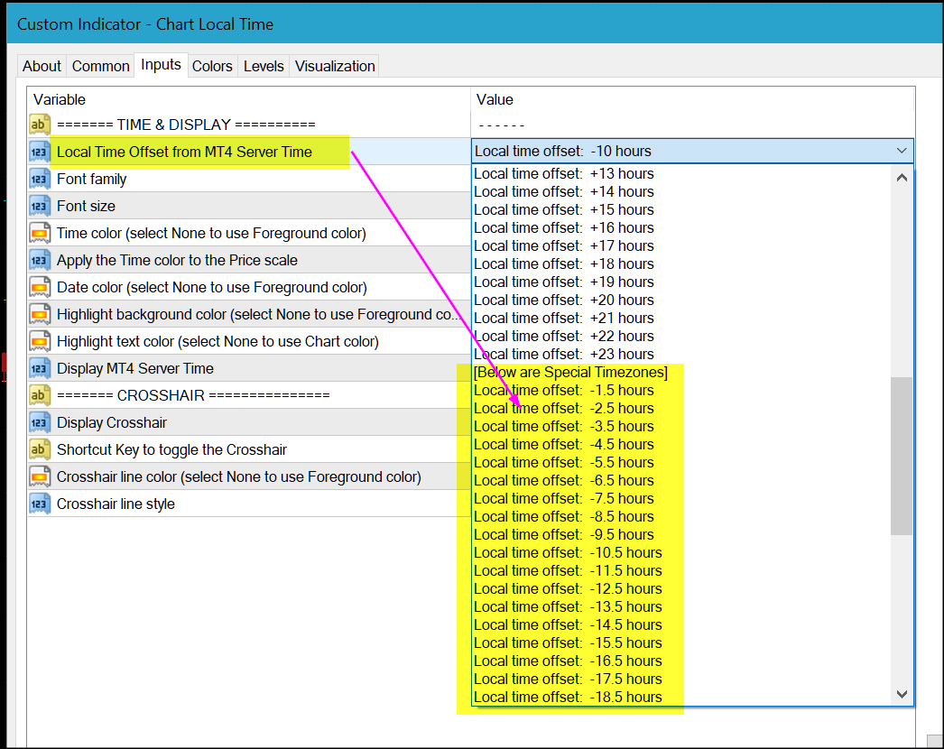Select Shortcut Key to toggle the Crosshair
Image resolution: width=944 pixels, height=749 pixels.
click(x=249, y=449)
